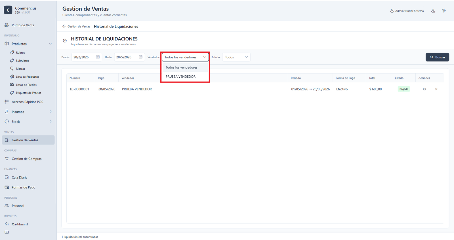
Task: Open calendar picker for Desde date
Action: [x=98, y=57]
